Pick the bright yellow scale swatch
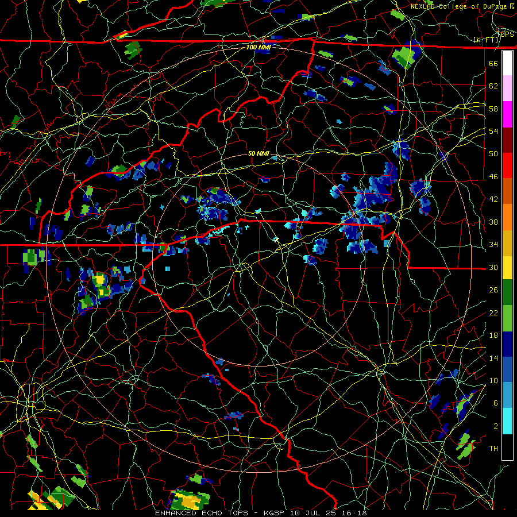Screen dimensions: 517x517 pyautogui.click(x=507, y=268)
